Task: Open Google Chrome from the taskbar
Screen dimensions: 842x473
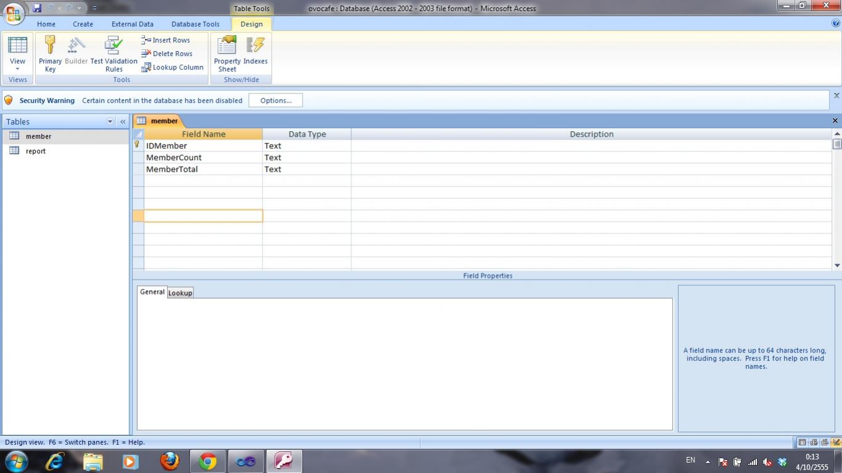Action: pos(208,461)
